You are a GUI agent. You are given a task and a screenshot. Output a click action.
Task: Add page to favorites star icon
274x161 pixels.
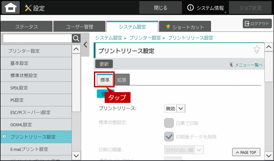coord(257,50)
